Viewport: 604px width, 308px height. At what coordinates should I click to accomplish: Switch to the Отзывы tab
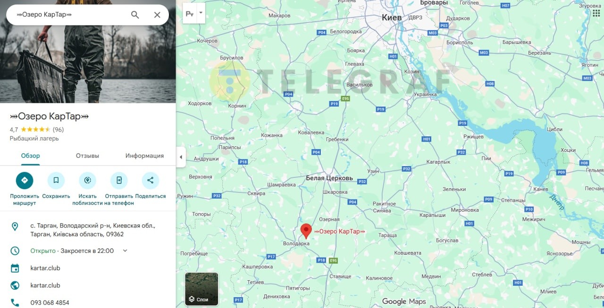87,156
